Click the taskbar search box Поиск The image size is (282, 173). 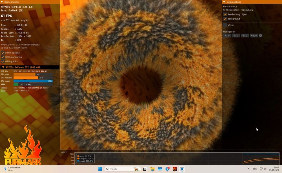pyautogui.click(x=122, y=169)
